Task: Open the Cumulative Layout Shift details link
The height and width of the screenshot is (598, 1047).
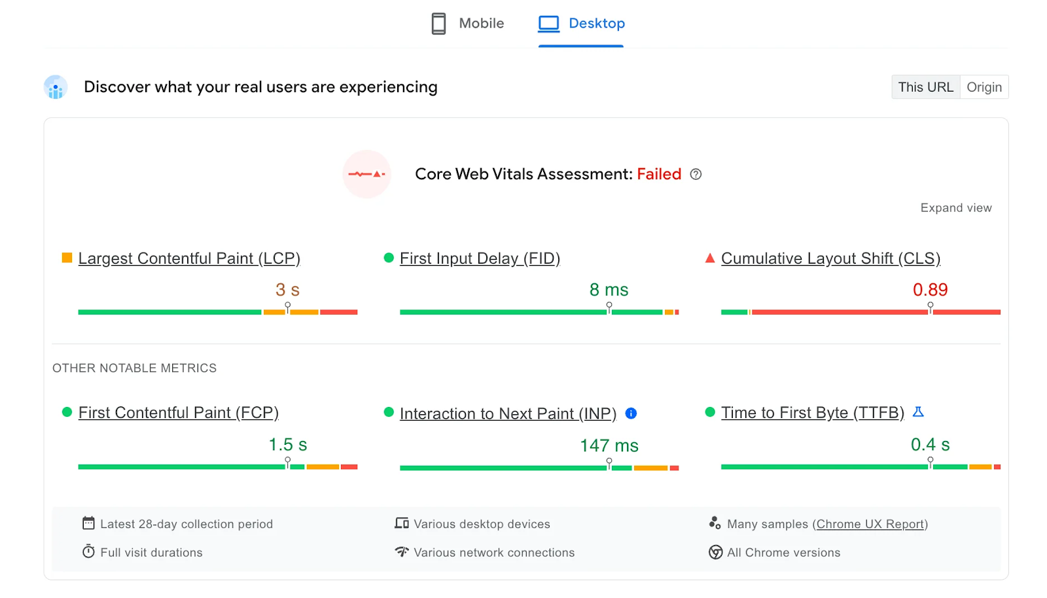Action: click(830, 258)
